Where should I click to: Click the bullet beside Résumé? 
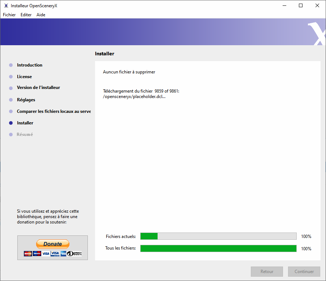click(11, 135)
